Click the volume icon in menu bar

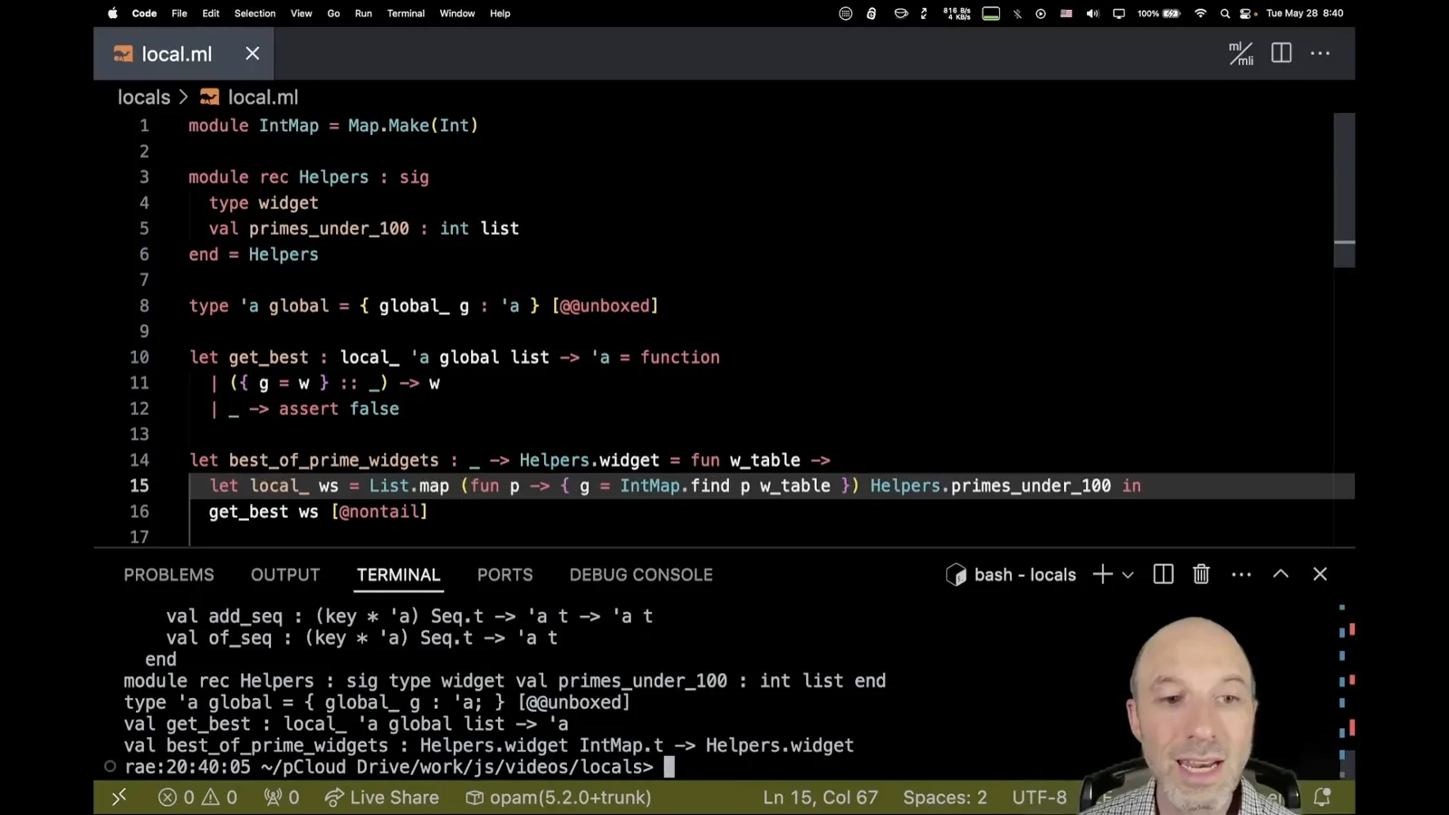(1093, 14)
